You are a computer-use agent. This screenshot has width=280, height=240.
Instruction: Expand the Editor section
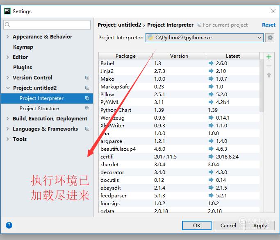(7, 57)
